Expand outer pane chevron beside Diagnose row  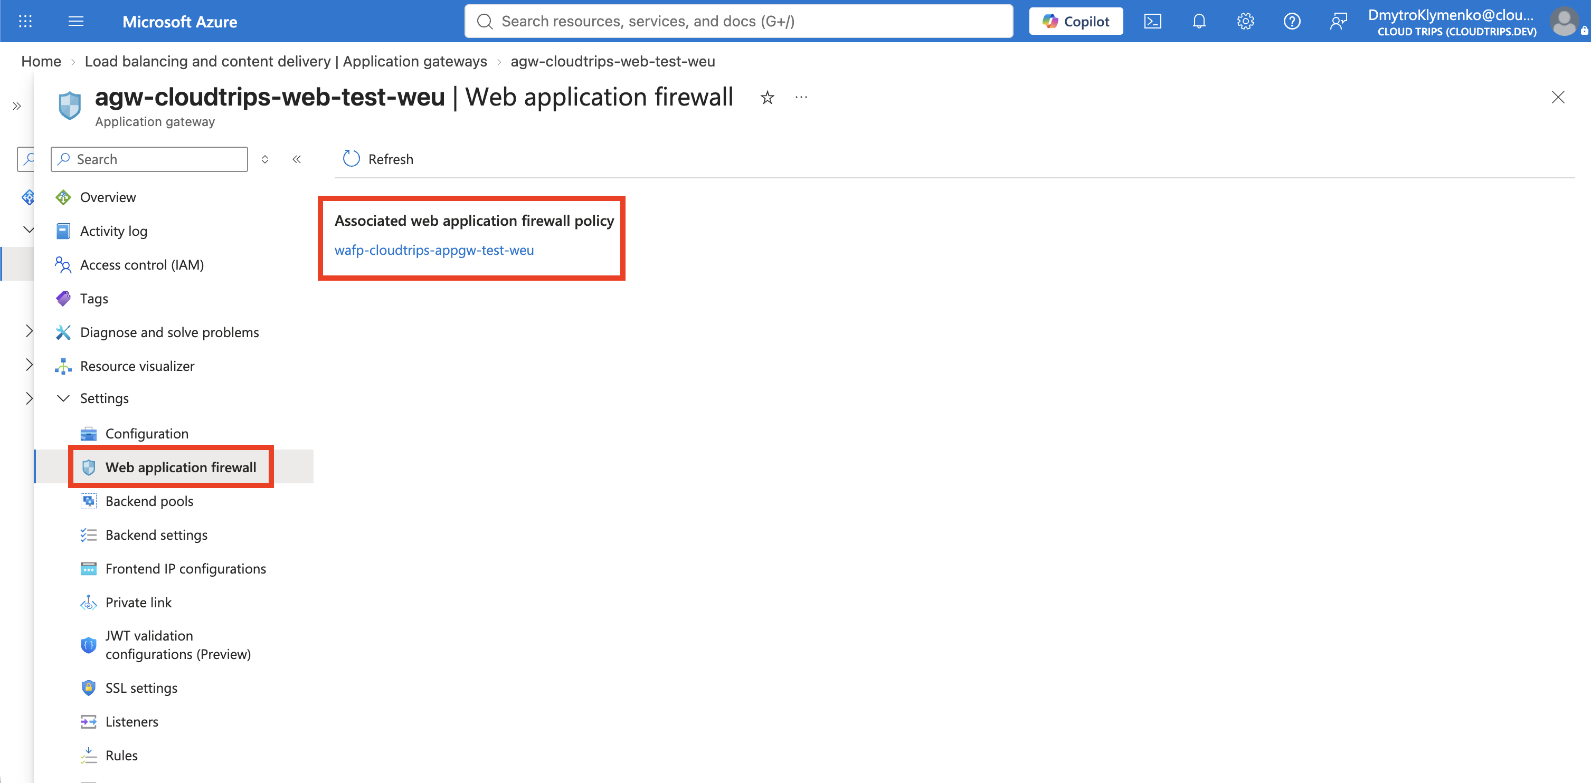pos(29,331)
